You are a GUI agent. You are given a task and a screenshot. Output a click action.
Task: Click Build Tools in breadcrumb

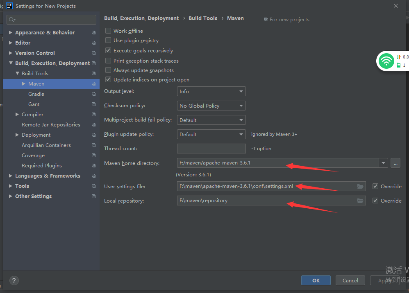tap(203, 18)
